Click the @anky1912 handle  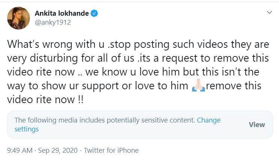52,22
